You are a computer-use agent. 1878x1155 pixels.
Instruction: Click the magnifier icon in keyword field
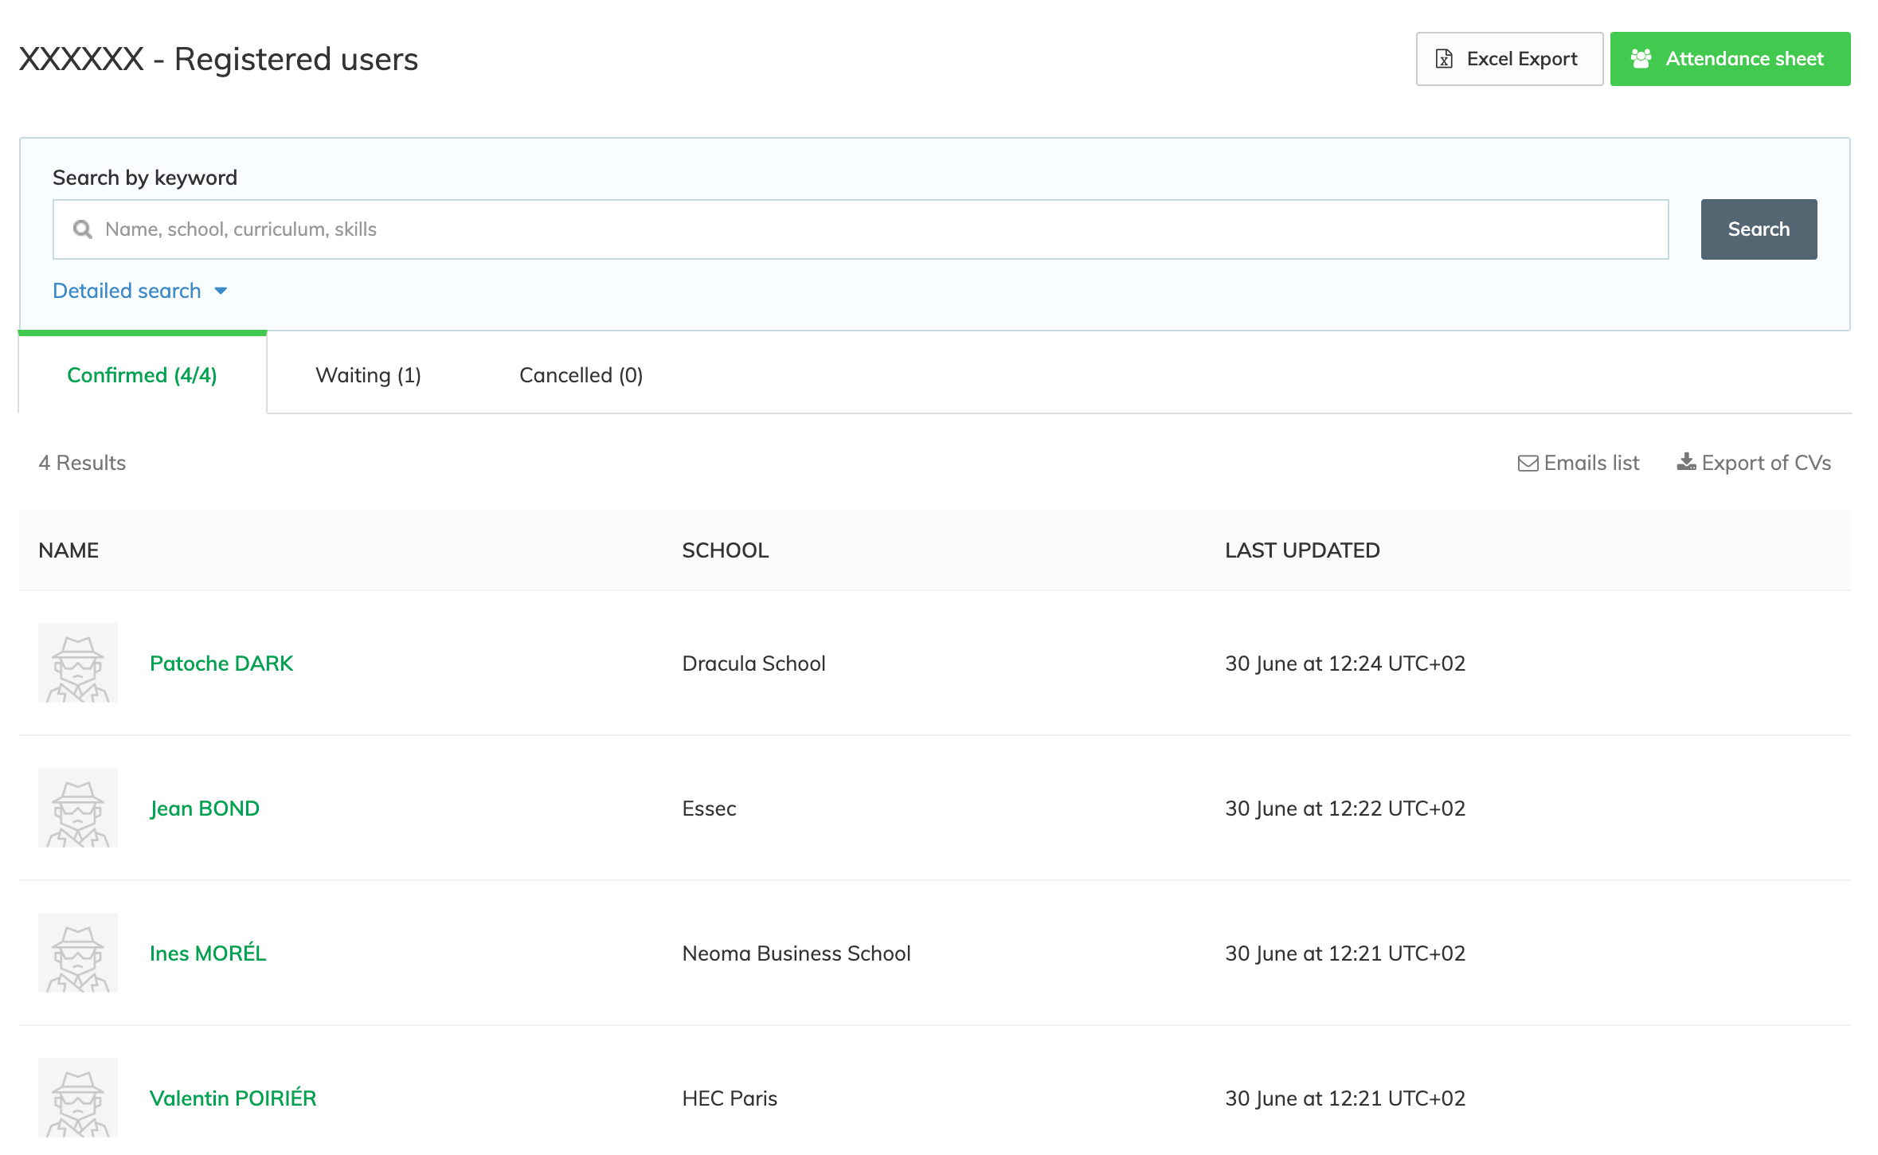pos(82,229)
